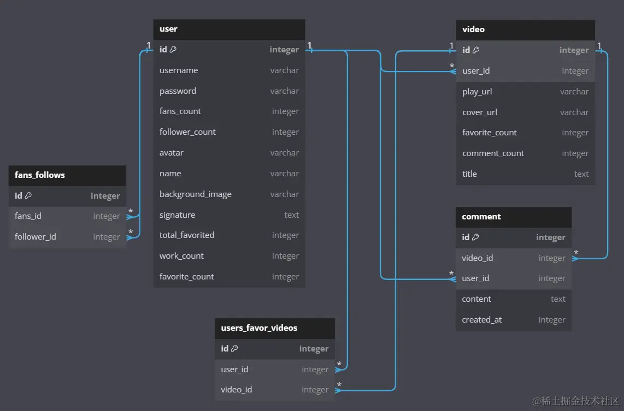
Task: Click the key icon in users_favor_videos id row
Action: point(235,348)
